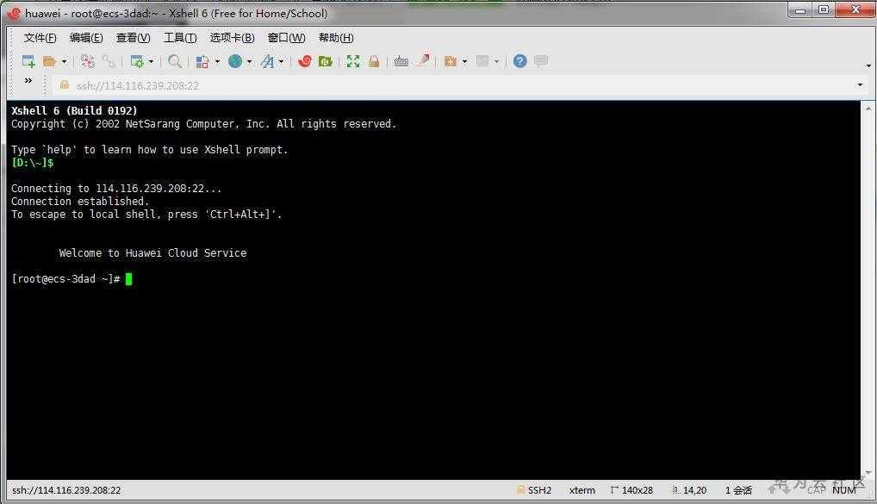Click the 'Welcome to Huawei Cloud Service' line

[x=152, y=253]
